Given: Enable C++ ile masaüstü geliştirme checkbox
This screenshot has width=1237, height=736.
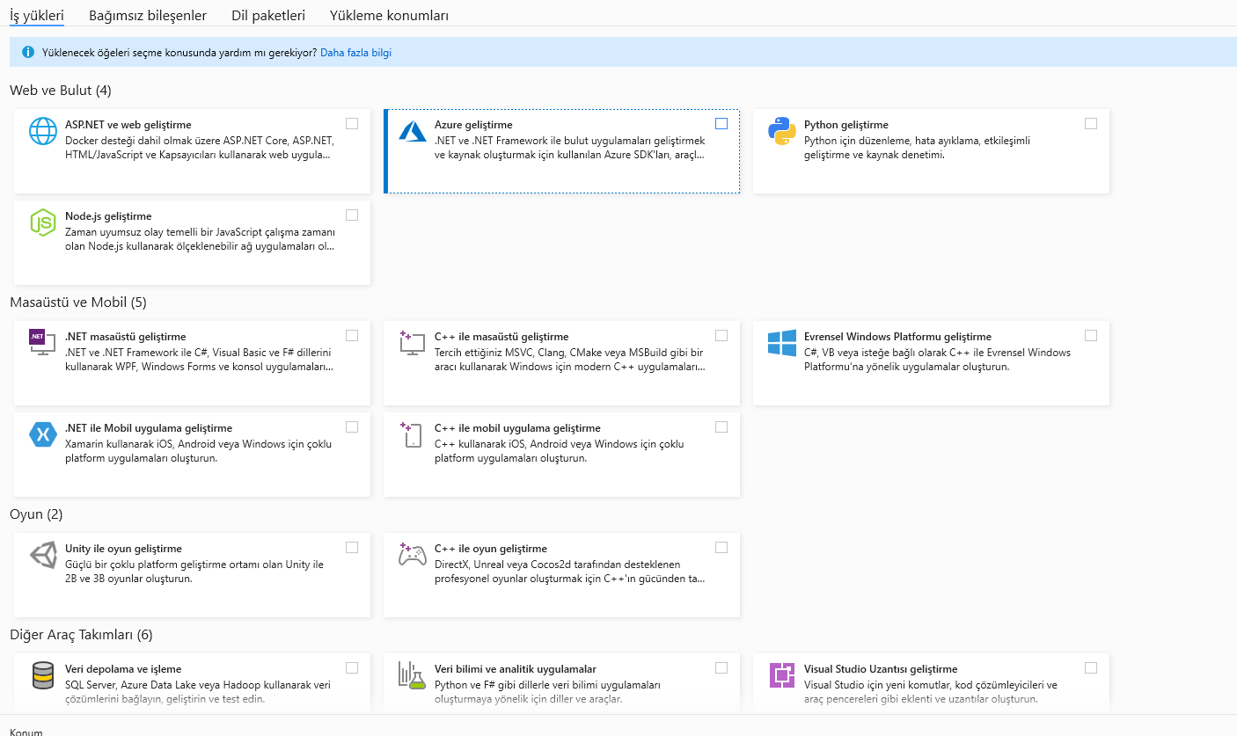Looking at the screenshot, I should [x=721, y=336].
